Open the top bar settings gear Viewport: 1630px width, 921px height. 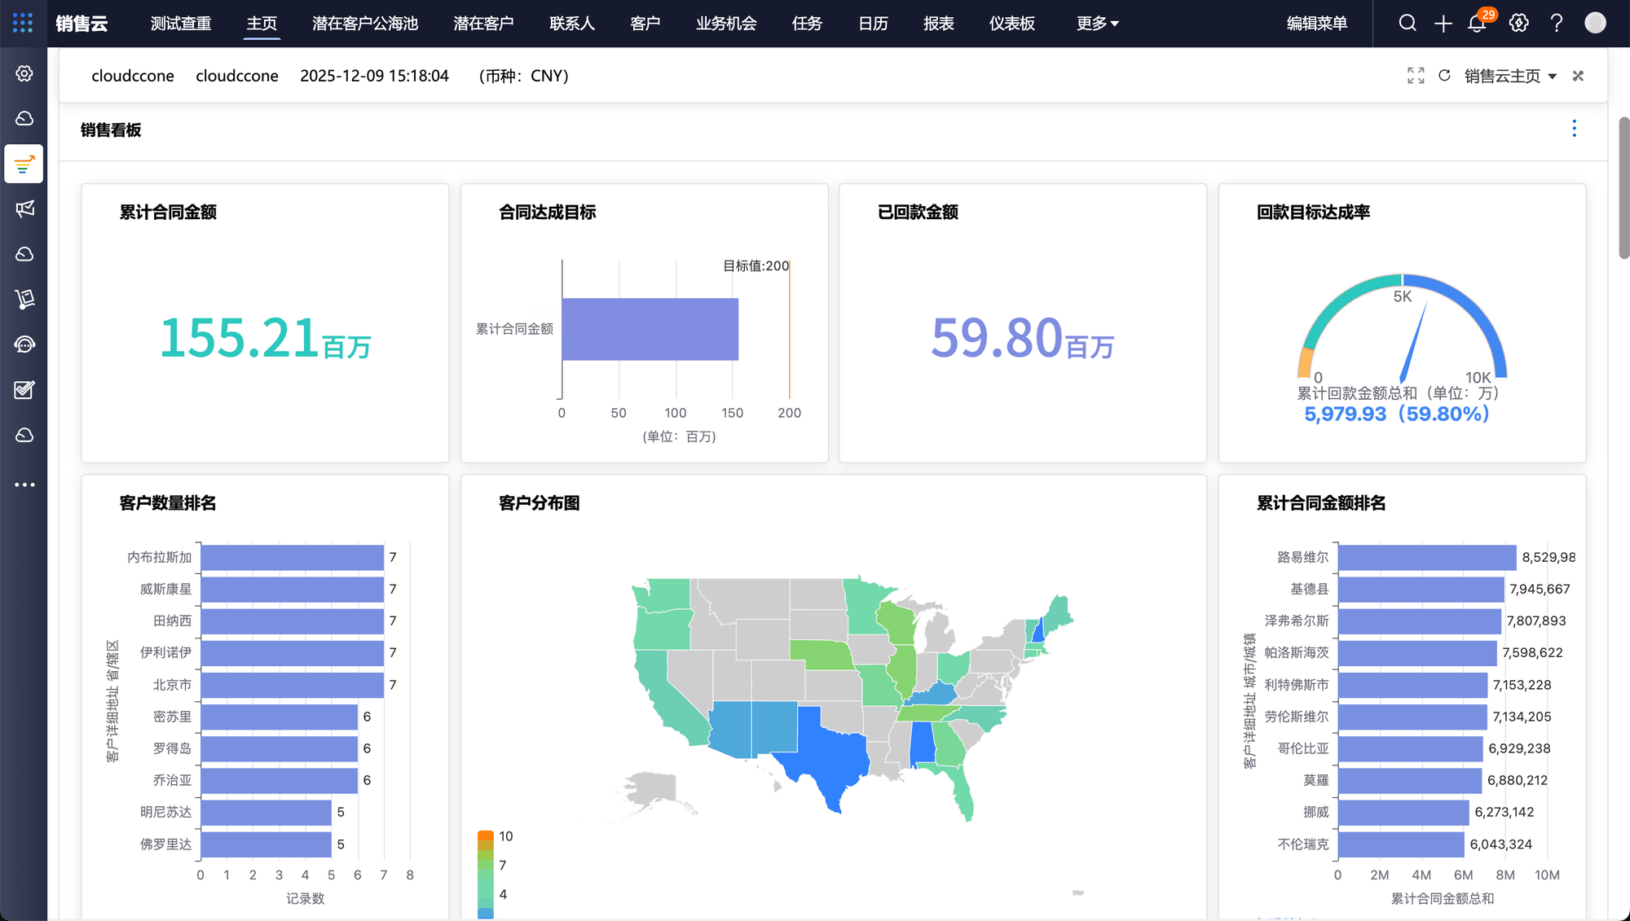(x=1518, y=23)
